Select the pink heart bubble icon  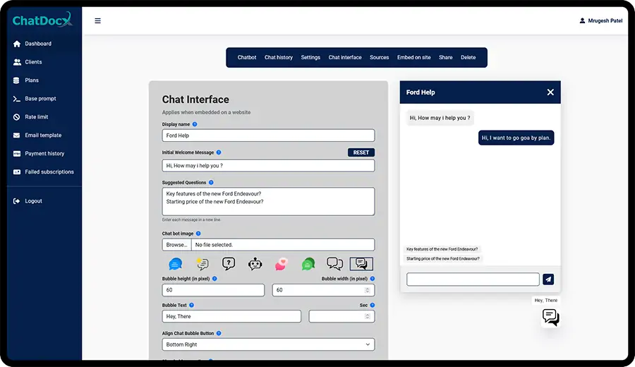point(282,264)
